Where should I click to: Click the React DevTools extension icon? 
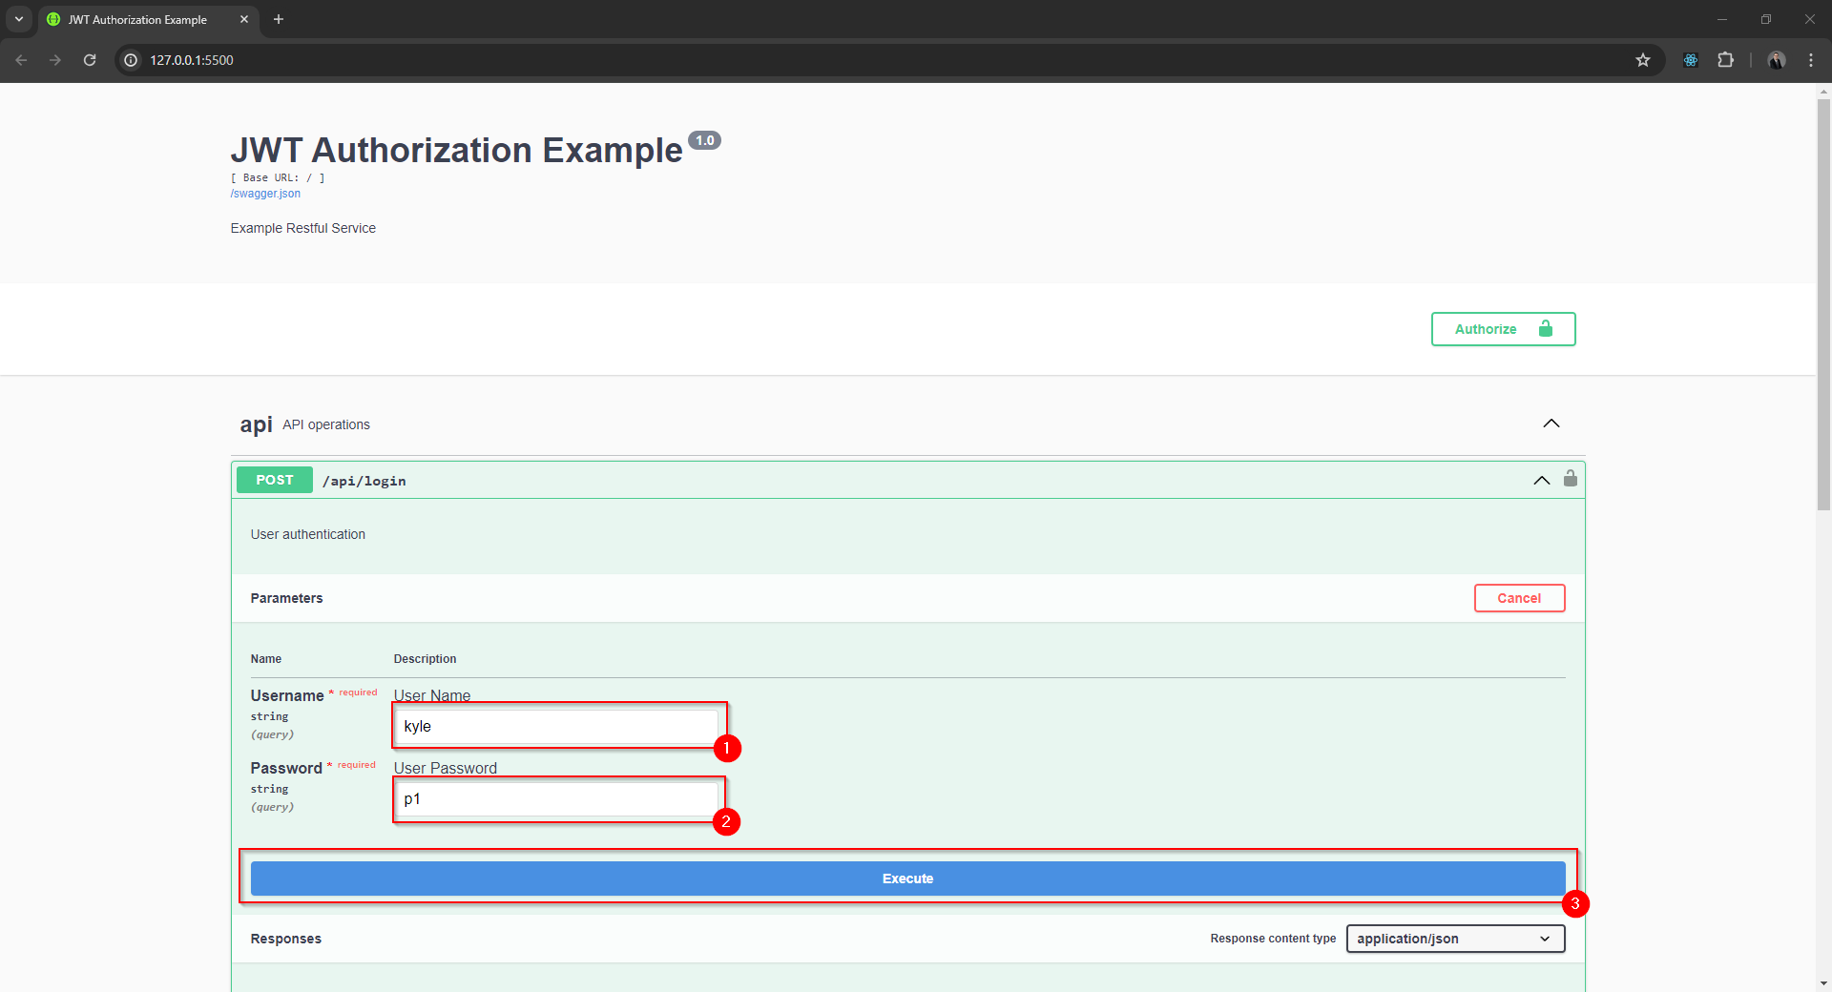(x=1691, y=60)
